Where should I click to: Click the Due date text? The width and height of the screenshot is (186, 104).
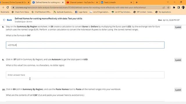(x=169, y=20)
